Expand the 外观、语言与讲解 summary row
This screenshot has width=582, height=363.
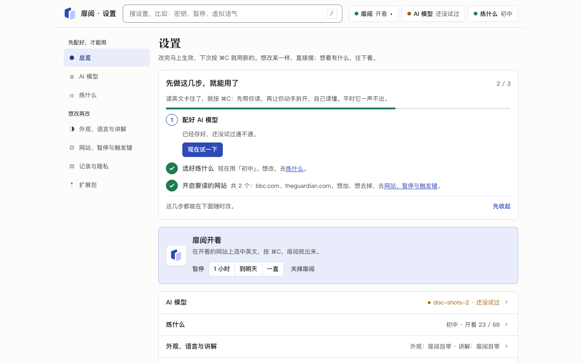pyautogui.click(x=338, y=347)
